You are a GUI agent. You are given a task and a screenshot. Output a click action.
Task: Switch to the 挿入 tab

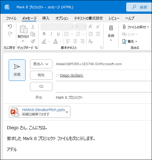(x=46, y=18)
